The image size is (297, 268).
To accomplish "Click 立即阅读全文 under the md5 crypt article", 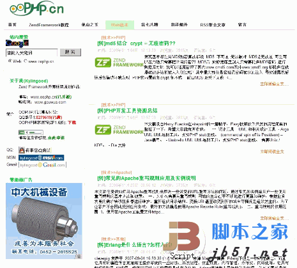I will [x=275, y=84].
